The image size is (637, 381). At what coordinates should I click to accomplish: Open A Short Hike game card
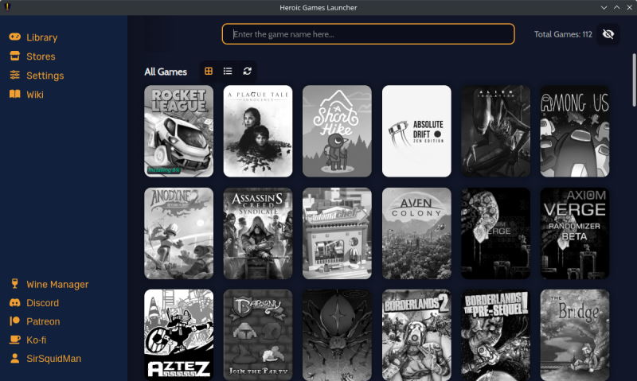click(x=337, y=131)
